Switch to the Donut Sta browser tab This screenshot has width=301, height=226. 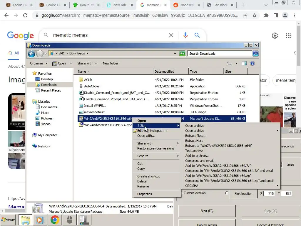pos(87,5)
